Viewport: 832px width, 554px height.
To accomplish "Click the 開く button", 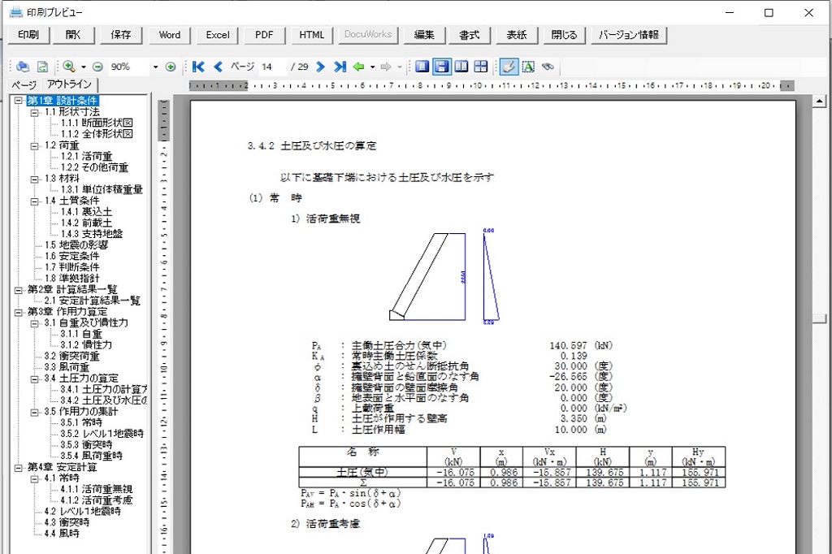I will (74, 35).
